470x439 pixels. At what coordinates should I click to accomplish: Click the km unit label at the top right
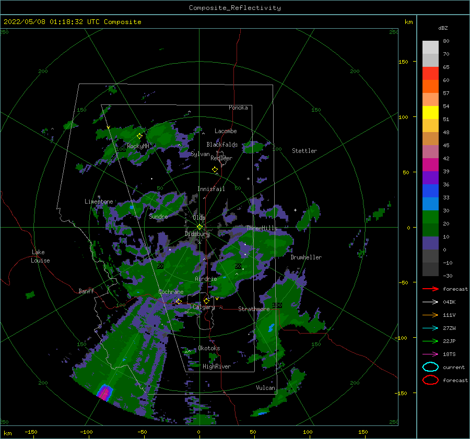click(408, 22)
